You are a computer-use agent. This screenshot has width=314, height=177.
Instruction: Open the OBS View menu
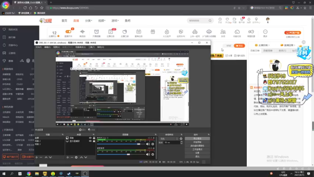point(56,47)
